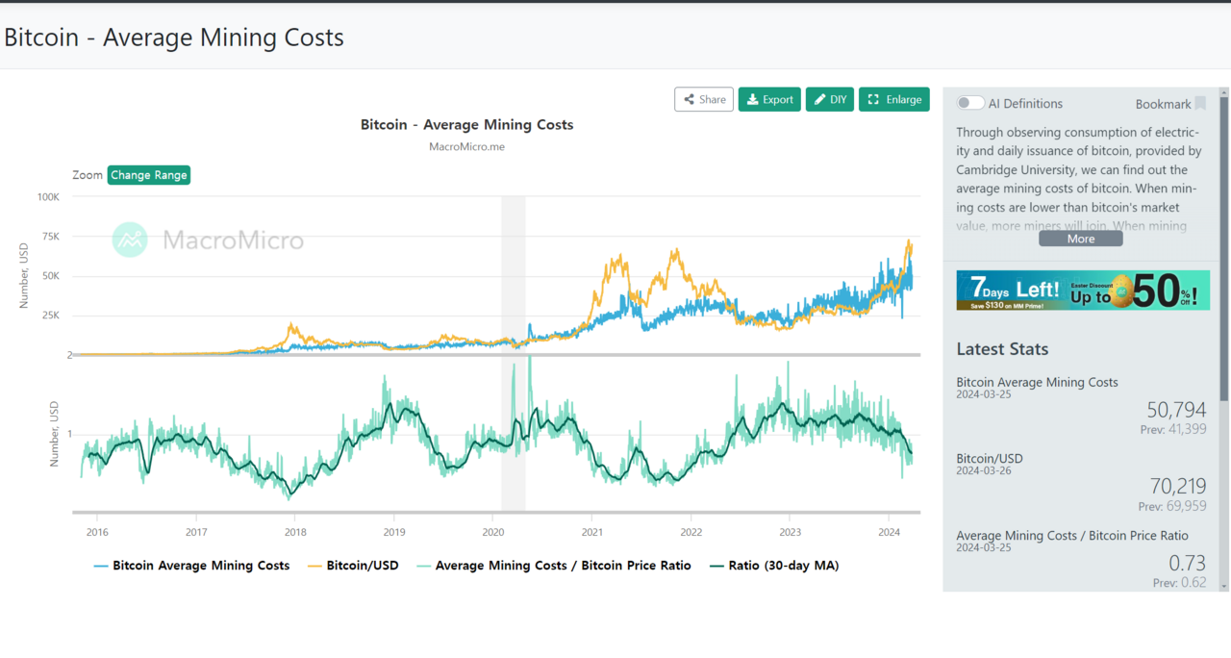Click the 2020 shaded band on chart

[514, 289]
